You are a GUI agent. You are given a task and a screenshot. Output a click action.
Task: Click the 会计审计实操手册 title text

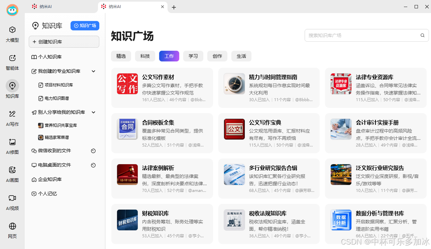coord(377,123)
